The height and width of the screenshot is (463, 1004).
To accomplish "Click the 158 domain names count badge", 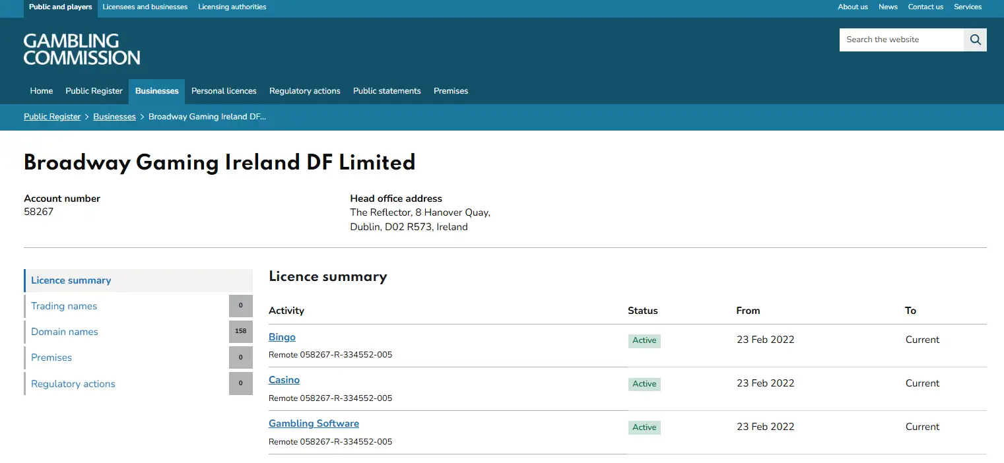I will point(241,332).
